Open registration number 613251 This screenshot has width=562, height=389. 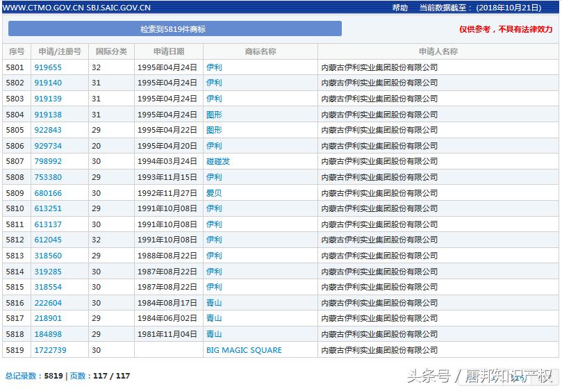pos(48,208)
